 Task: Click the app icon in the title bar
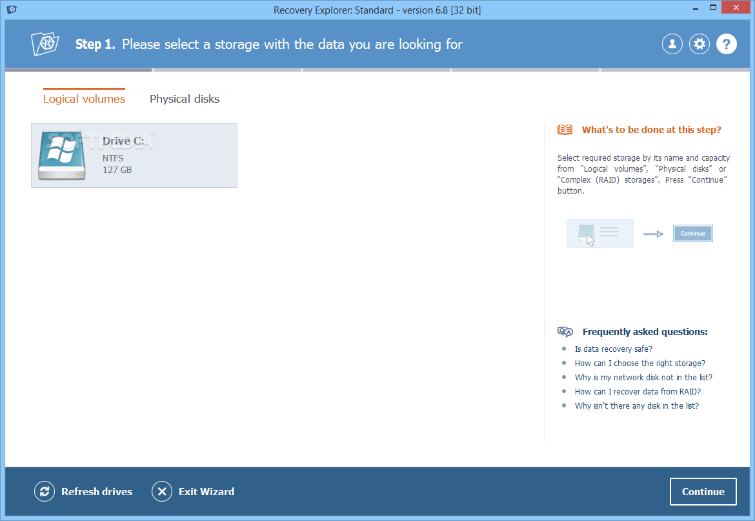(12, 9)
